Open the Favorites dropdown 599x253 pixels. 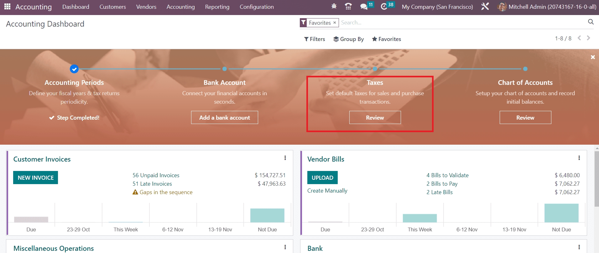click(x=386, y=39)
